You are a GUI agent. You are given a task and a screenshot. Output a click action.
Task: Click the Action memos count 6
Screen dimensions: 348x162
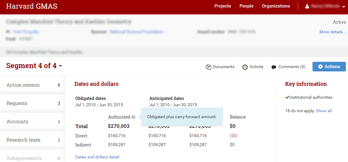(59, 85)
